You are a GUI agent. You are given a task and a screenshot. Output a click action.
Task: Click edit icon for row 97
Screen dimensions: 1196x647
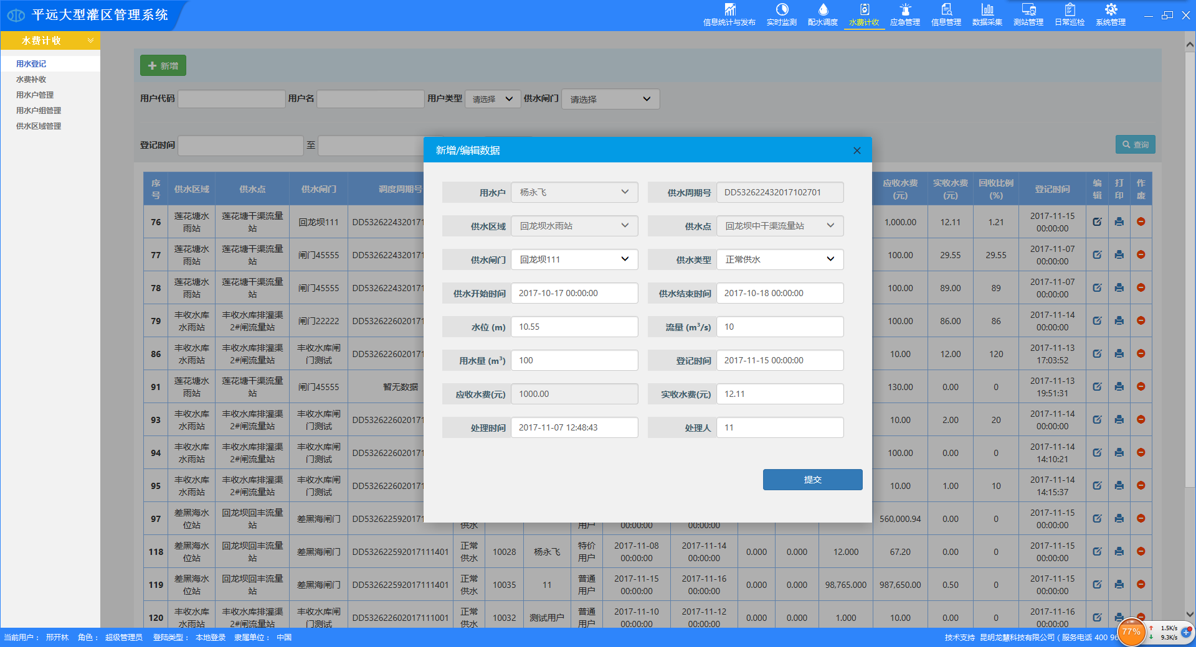1097,518
